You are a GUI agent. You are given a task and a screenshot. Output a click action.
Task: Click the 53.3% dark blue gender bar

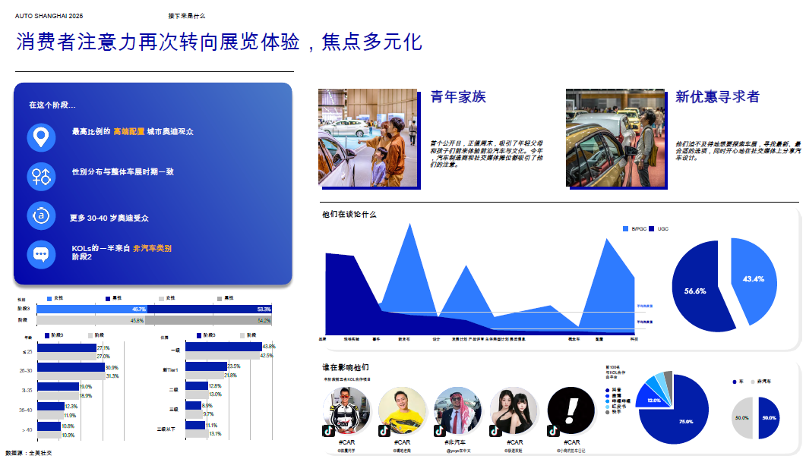pyautogui.click(x=209, y=310)
